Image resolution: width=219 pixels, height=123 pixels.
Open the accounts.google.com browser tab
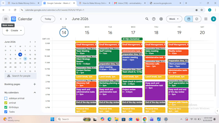point(165,3)
